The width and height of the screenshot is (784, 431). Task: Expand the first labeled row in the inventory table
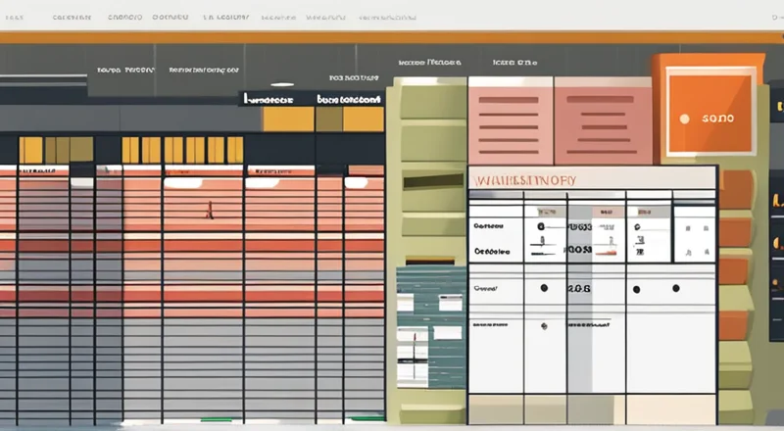(x=488, y=226)
